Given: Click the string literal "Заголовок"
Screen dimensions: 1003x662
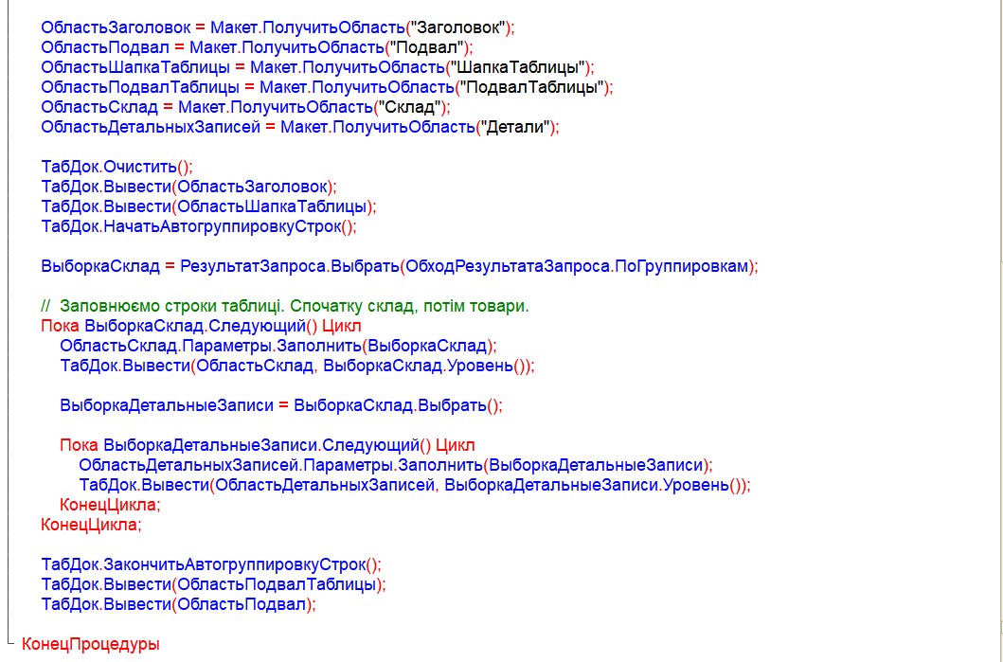Looking at the screenshot, I should click(457, 27).
